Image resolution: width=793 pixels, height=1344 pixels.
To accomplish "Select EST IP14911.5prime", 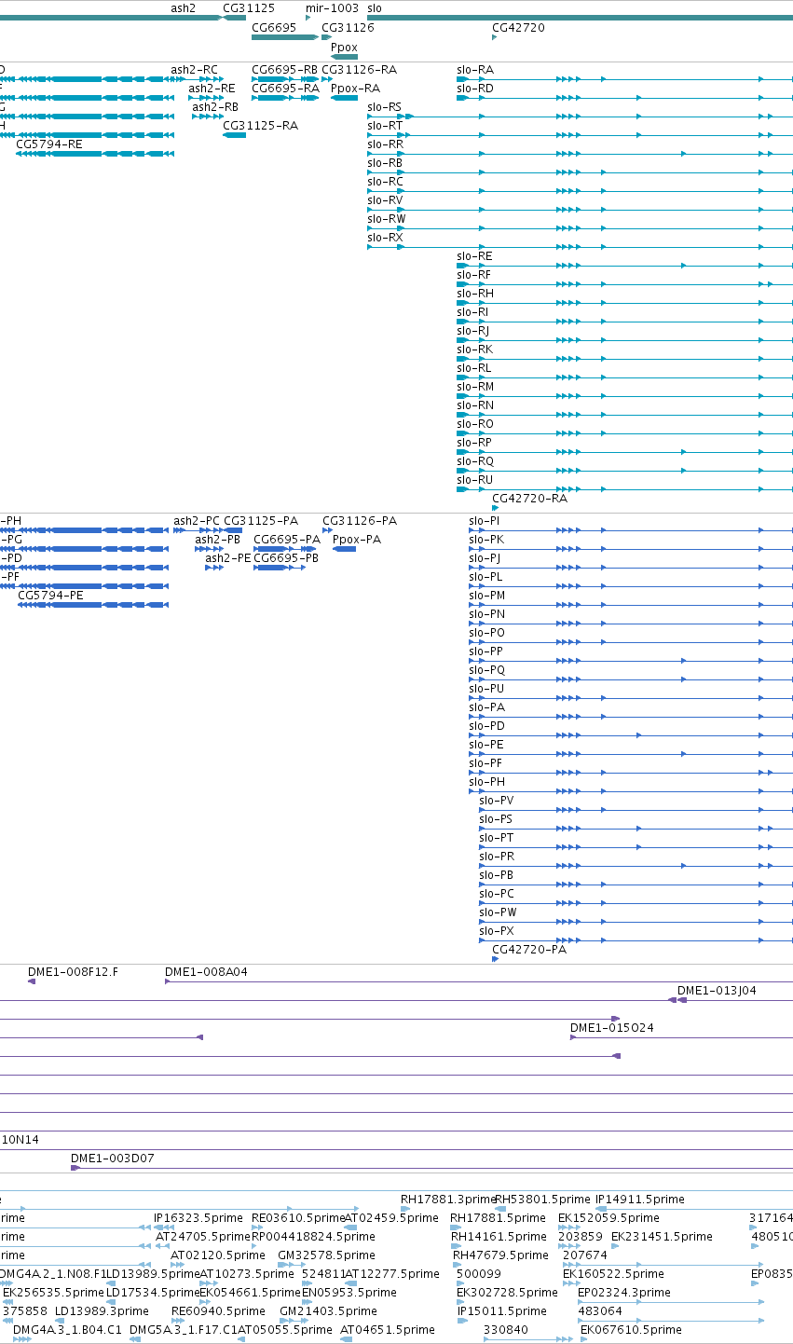I will pos(640,1200).
